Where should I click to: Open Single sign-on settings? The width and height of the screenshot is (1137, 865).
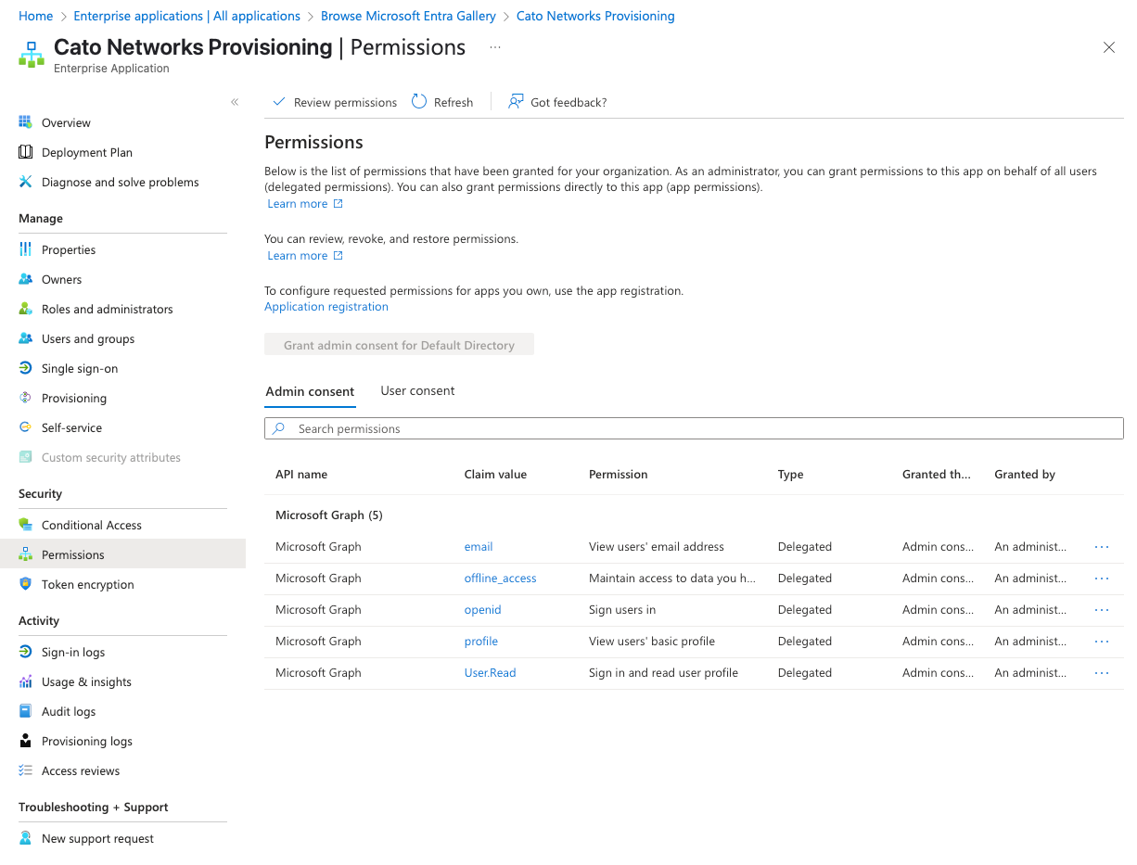(80, 368)
